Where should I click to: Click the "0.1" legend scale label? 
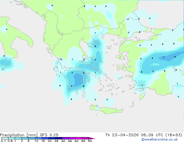[x=3, y=141]
